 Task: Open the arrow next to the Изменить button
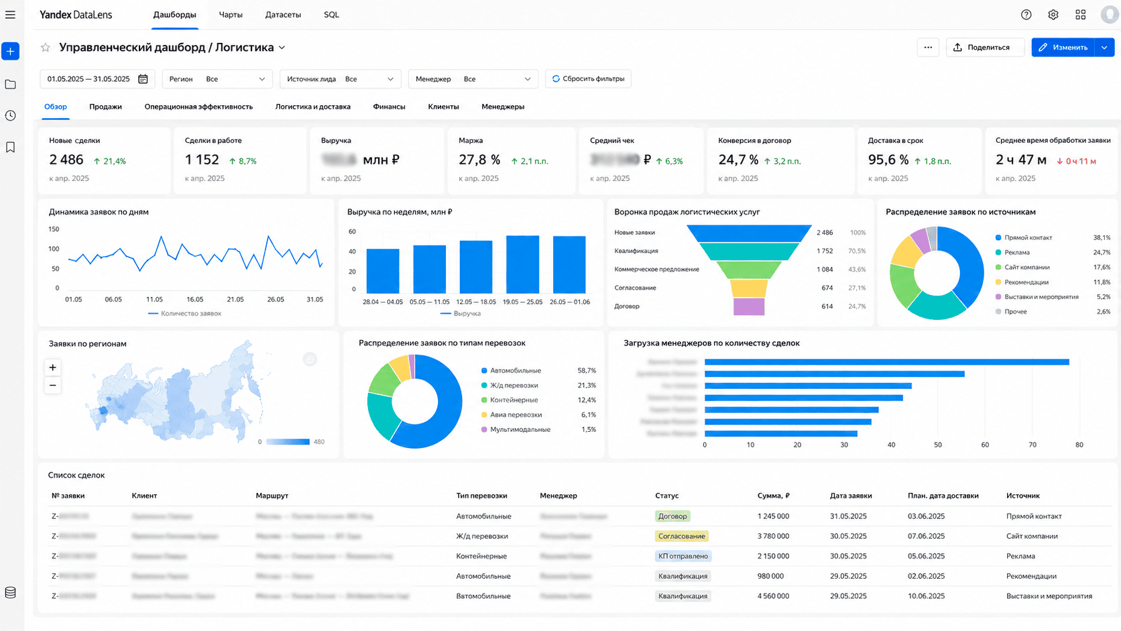click(1105, 48)
